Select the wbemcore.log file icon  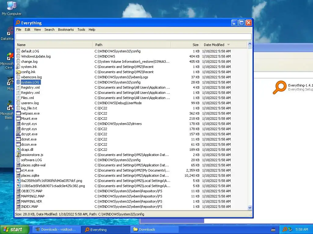18,77
